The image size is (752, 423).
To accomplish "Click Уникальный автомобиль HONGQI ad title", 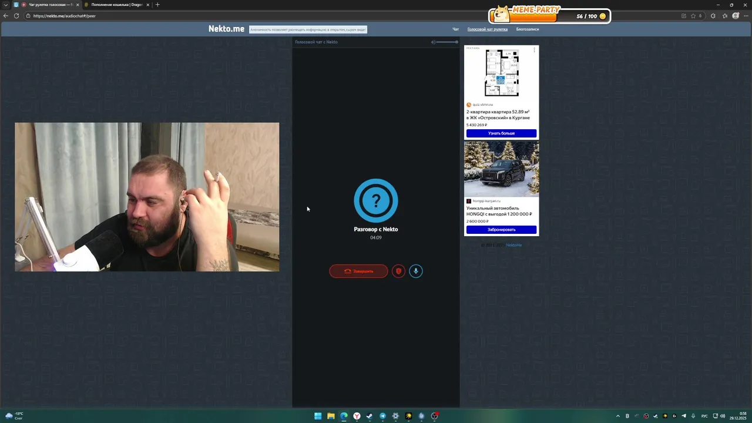I will pos(499,211).
